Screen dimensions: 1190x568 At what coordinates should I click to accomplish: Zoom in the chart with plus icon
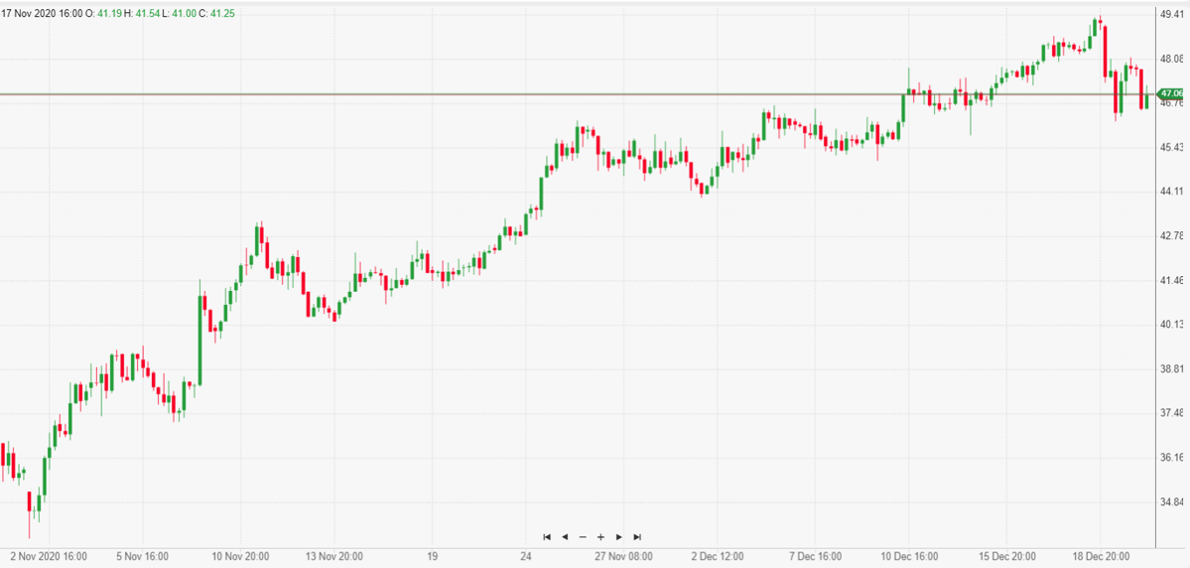[600, 537]
